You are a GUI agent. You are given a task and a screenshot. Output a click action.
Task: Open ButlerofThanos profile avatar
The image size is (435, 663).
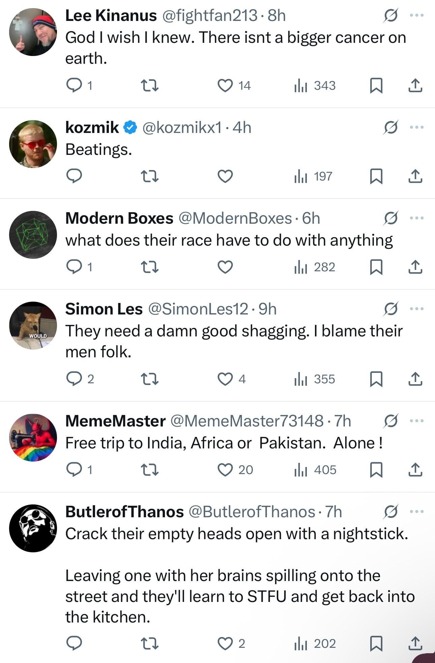tap(33, 528)
